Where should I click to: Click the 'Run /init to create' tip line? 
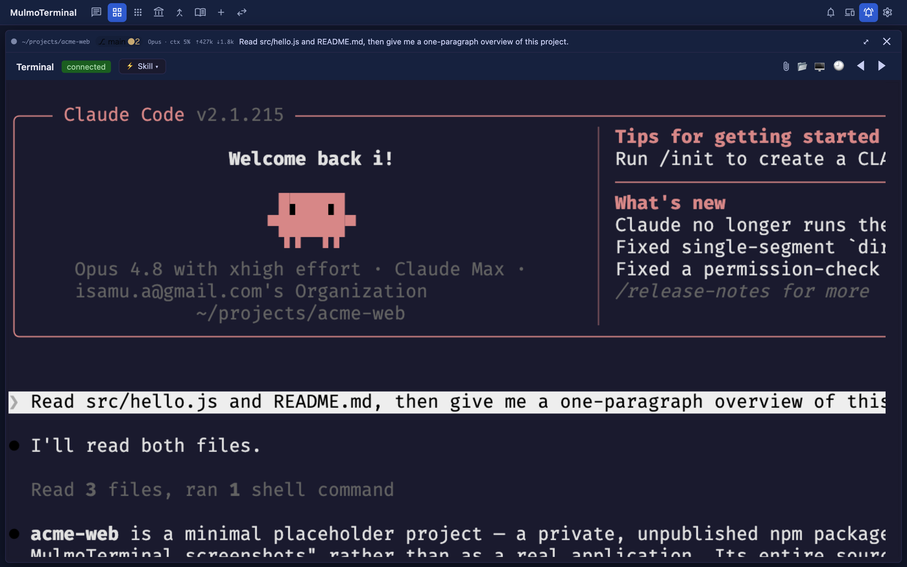(750, 159)
